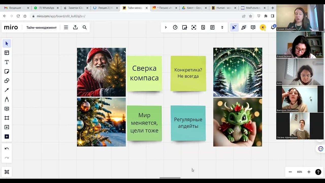Click Елена Бычева's video tile
This screenshot has width=325, height=183.
pyautogui.click(x=300, y=45)
